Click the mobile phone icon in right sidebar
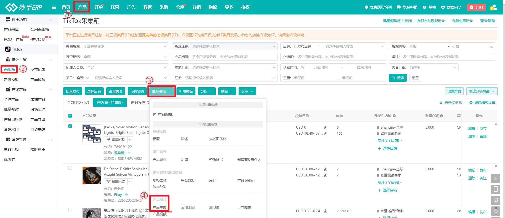This screenshot has width=505, height=218. click(496, 189)
